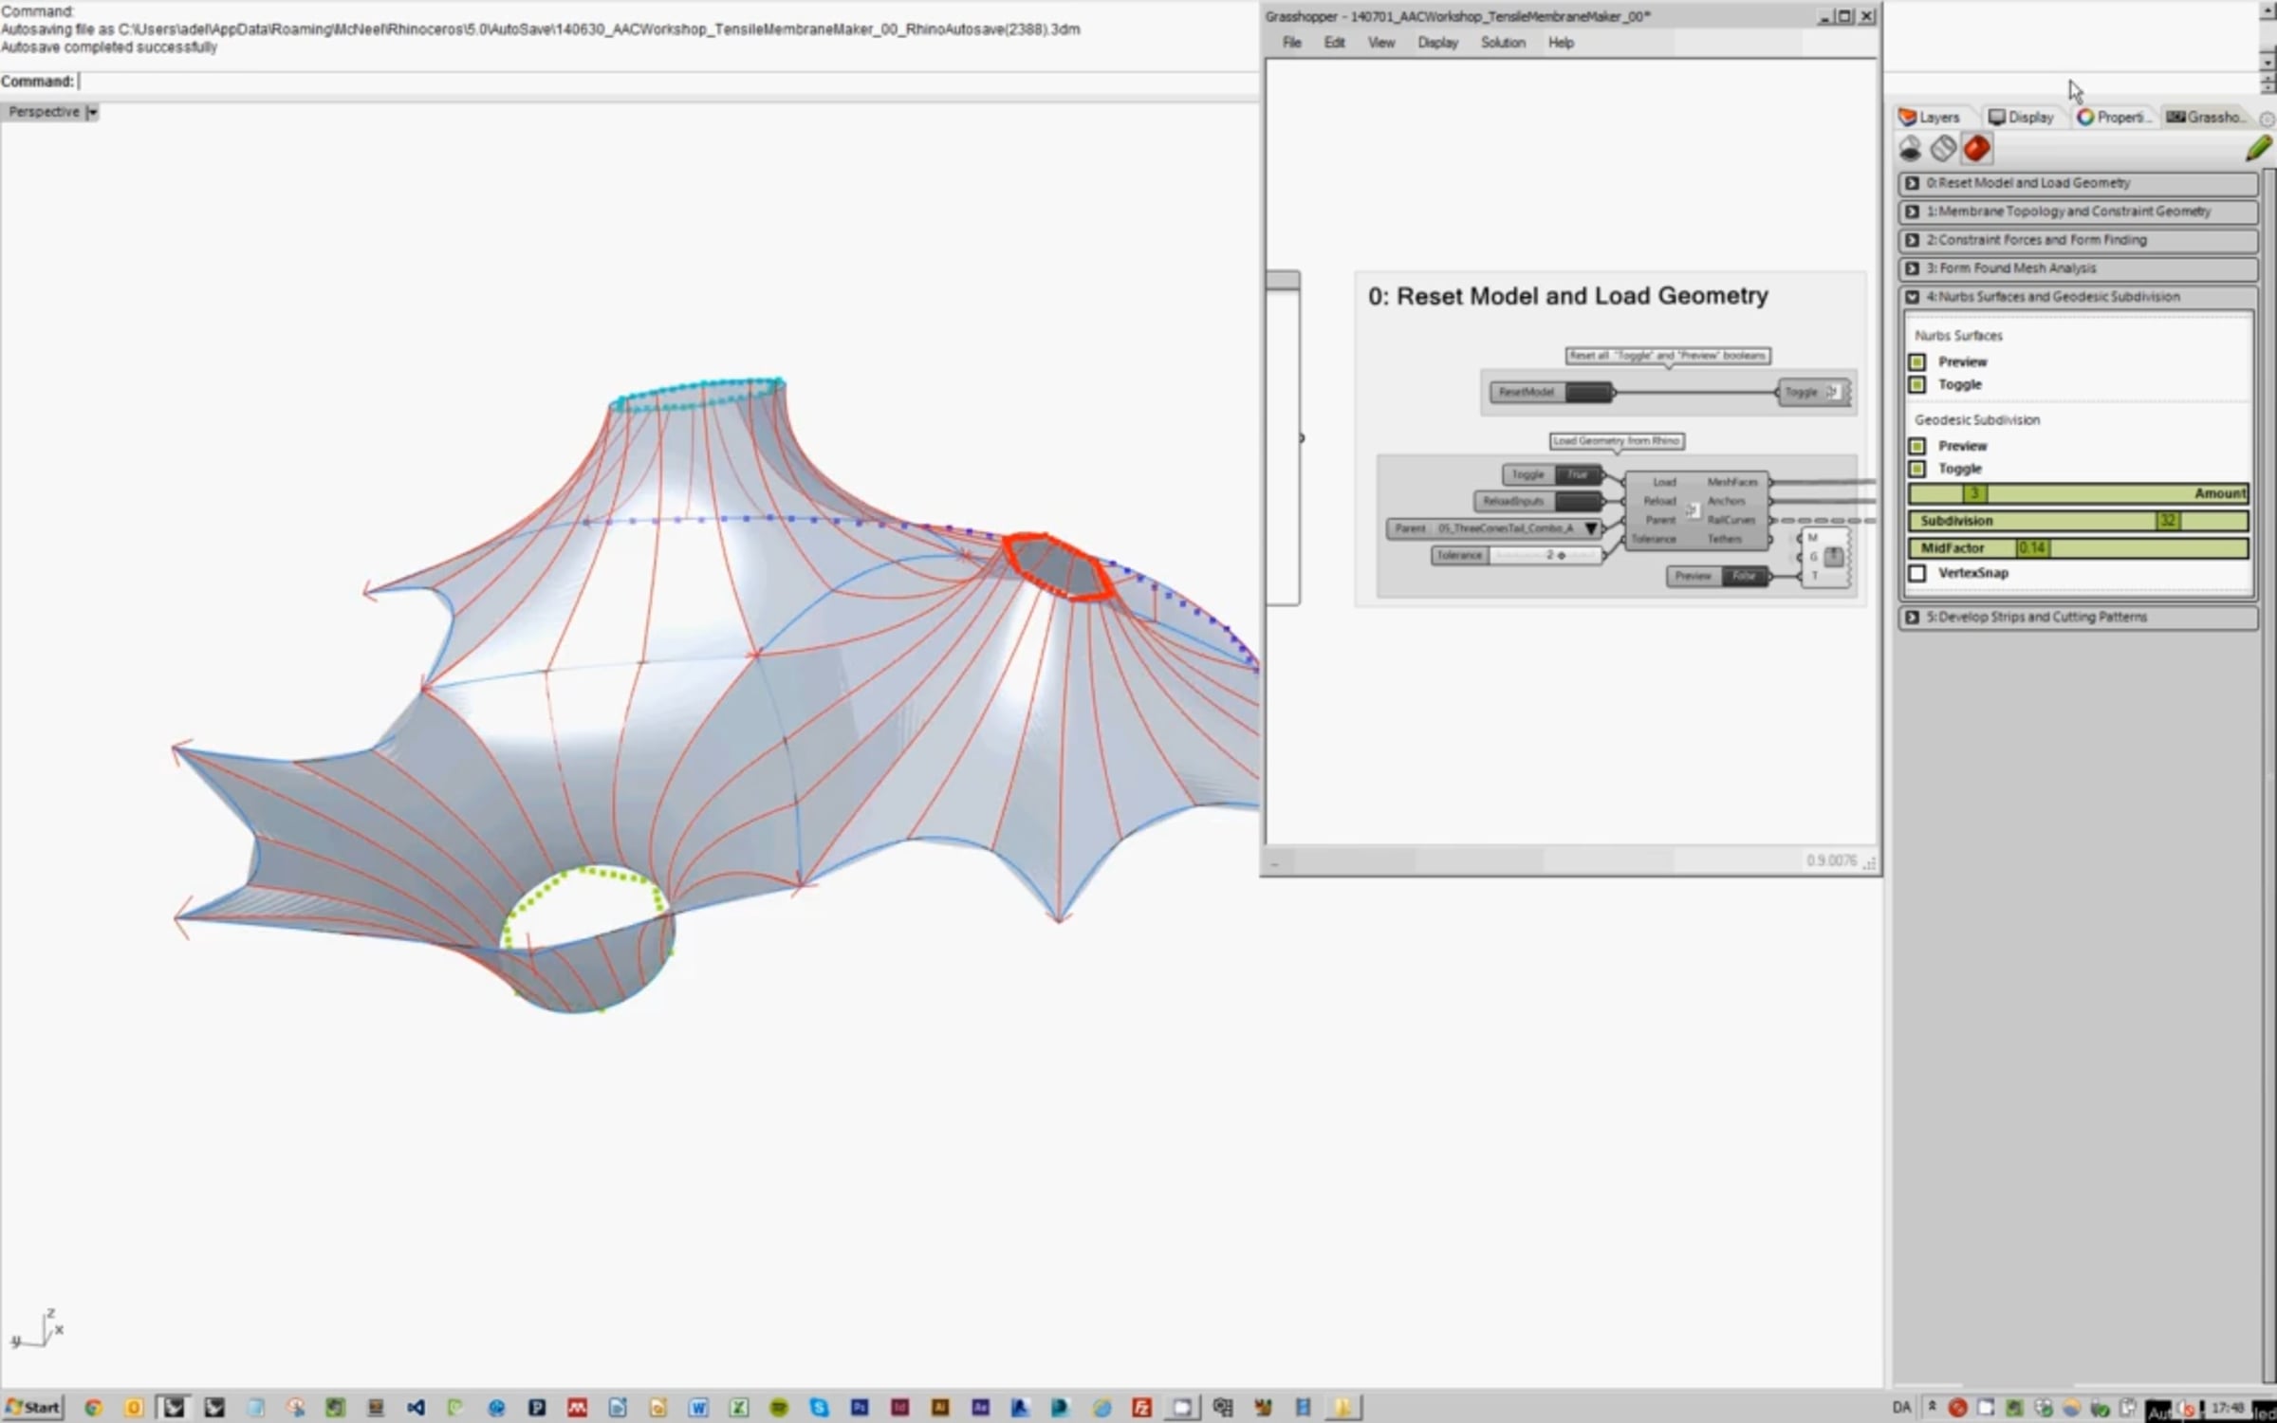Toggle Nurbs Surfaces Preview checkbox
The width and height of the screenshot is (2277, 1423).
pyautogui.click(x=1917, y=361)
